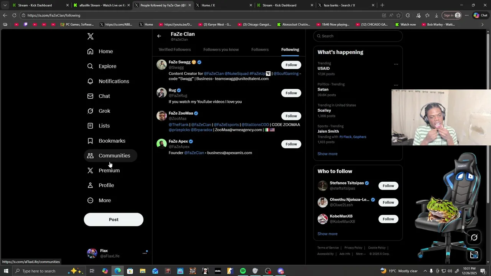The width and height of the screenshot is (491, 276).
Task: Follow FaZe ZooMaa
Action: [x=291, y=116]
